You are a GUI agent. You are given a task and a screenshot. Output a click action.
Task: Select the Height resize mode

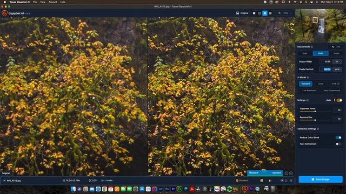tap(336, 53)
